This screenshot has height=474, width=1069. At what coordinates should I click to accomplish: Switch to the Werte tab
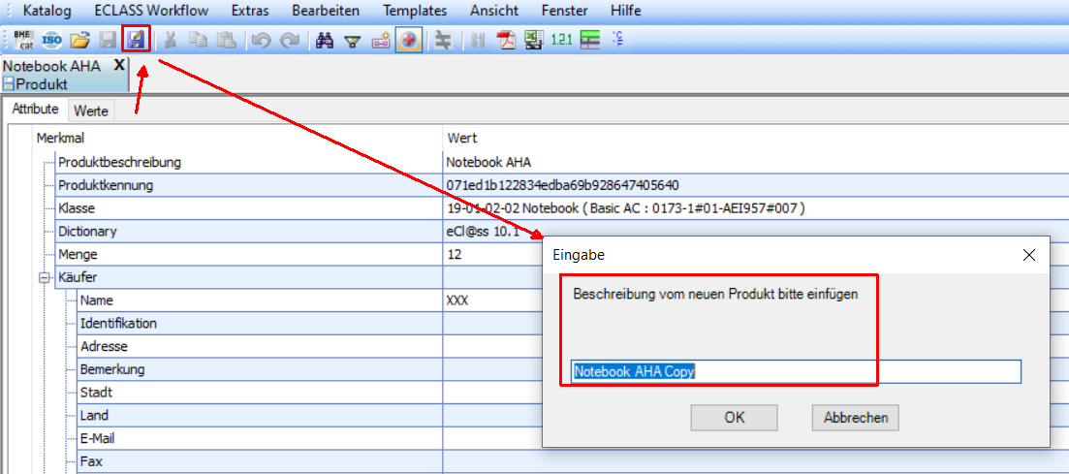click(91, 111)
